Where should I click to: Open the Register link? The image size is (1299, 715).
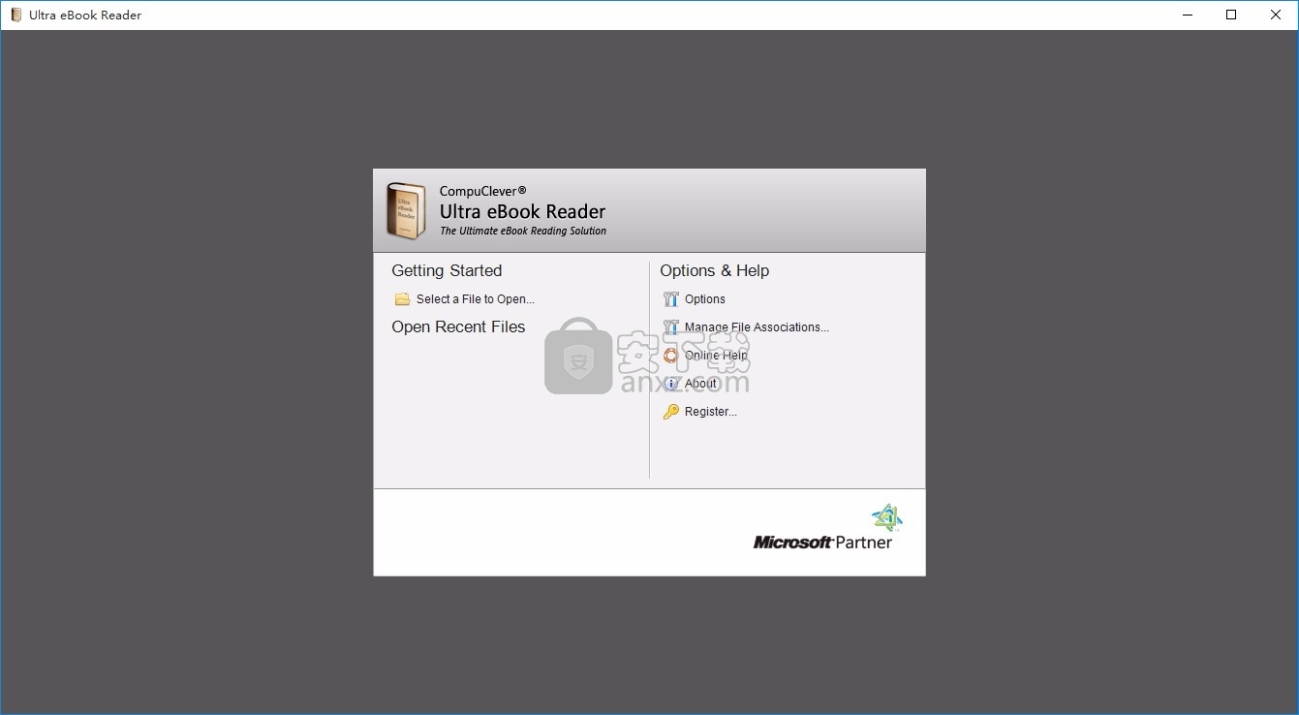[x=711, y=412]
